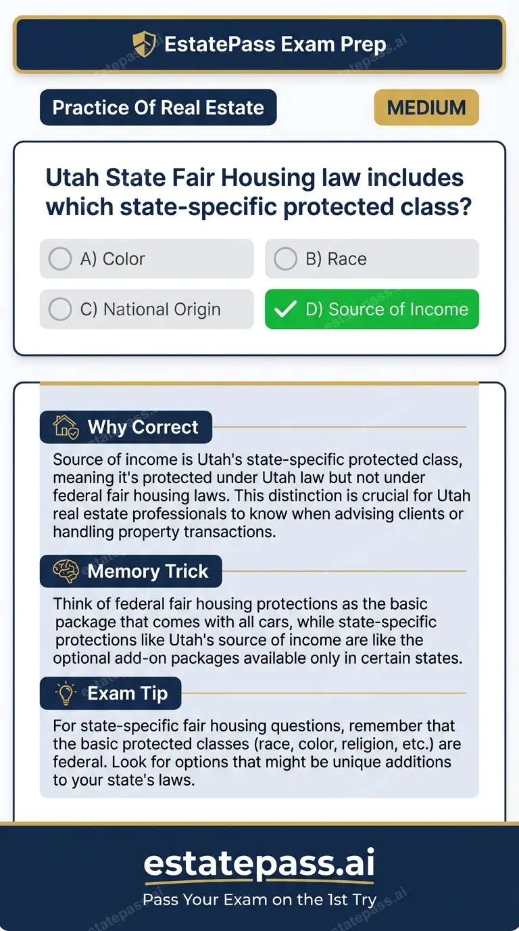
Task: Collapse the Exam Tip section
Action: click(x=110, y=693)
